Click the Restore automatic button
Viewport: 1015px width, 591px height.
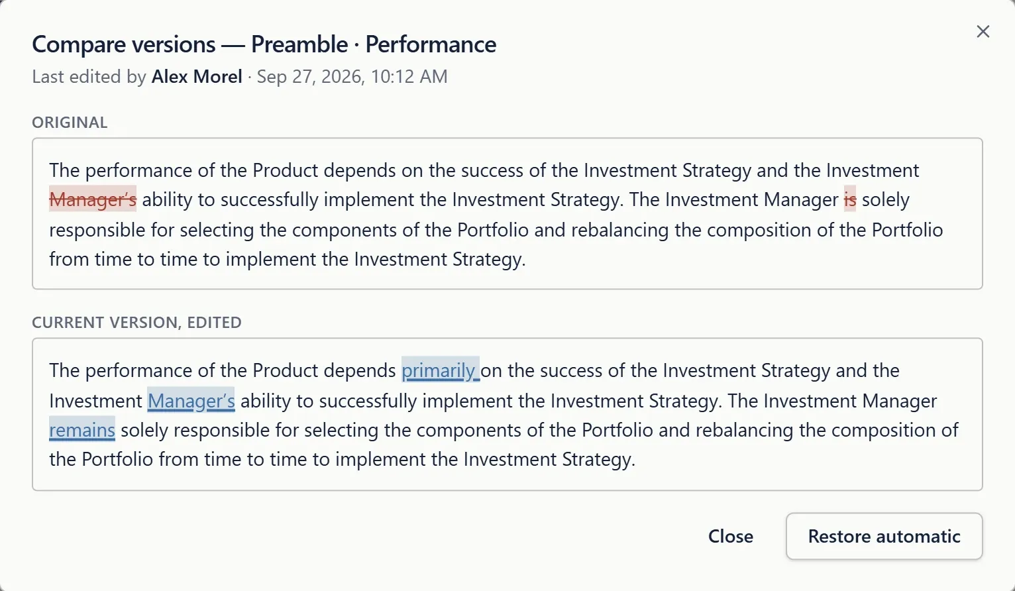[x=884, y=536]
